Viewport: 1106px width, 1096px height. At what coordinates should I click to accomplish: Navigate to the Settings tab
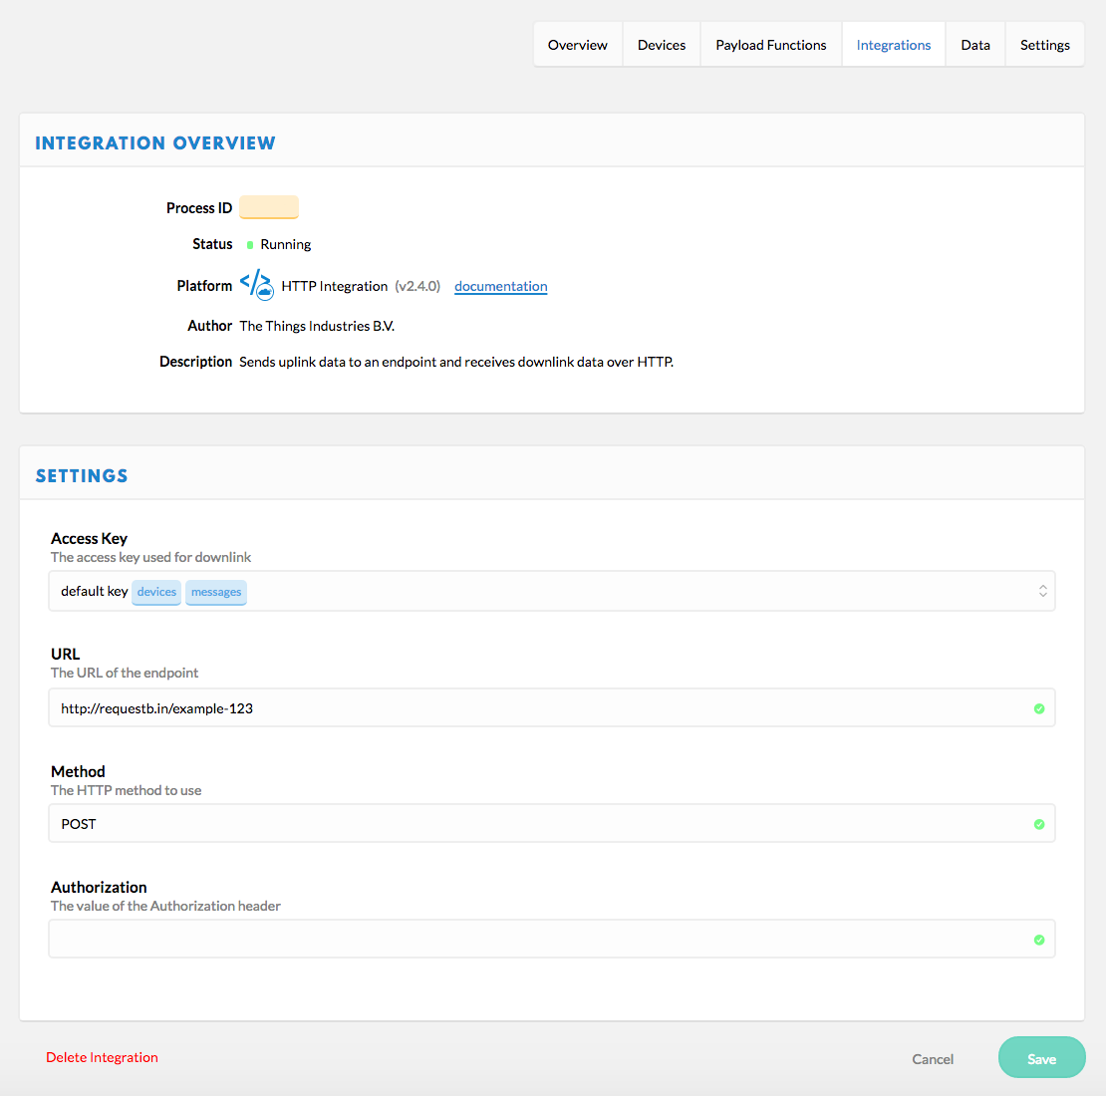1044,45
